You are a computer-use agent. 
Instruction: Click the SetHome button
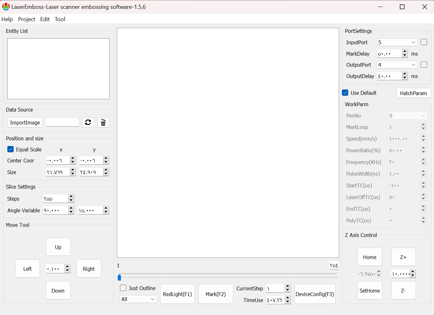pyautogui.click(x=370, y=290)
